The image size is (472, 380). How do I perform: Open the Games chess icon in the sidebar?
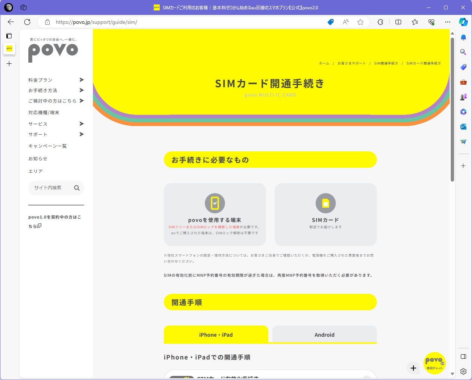tap(463, 97)
